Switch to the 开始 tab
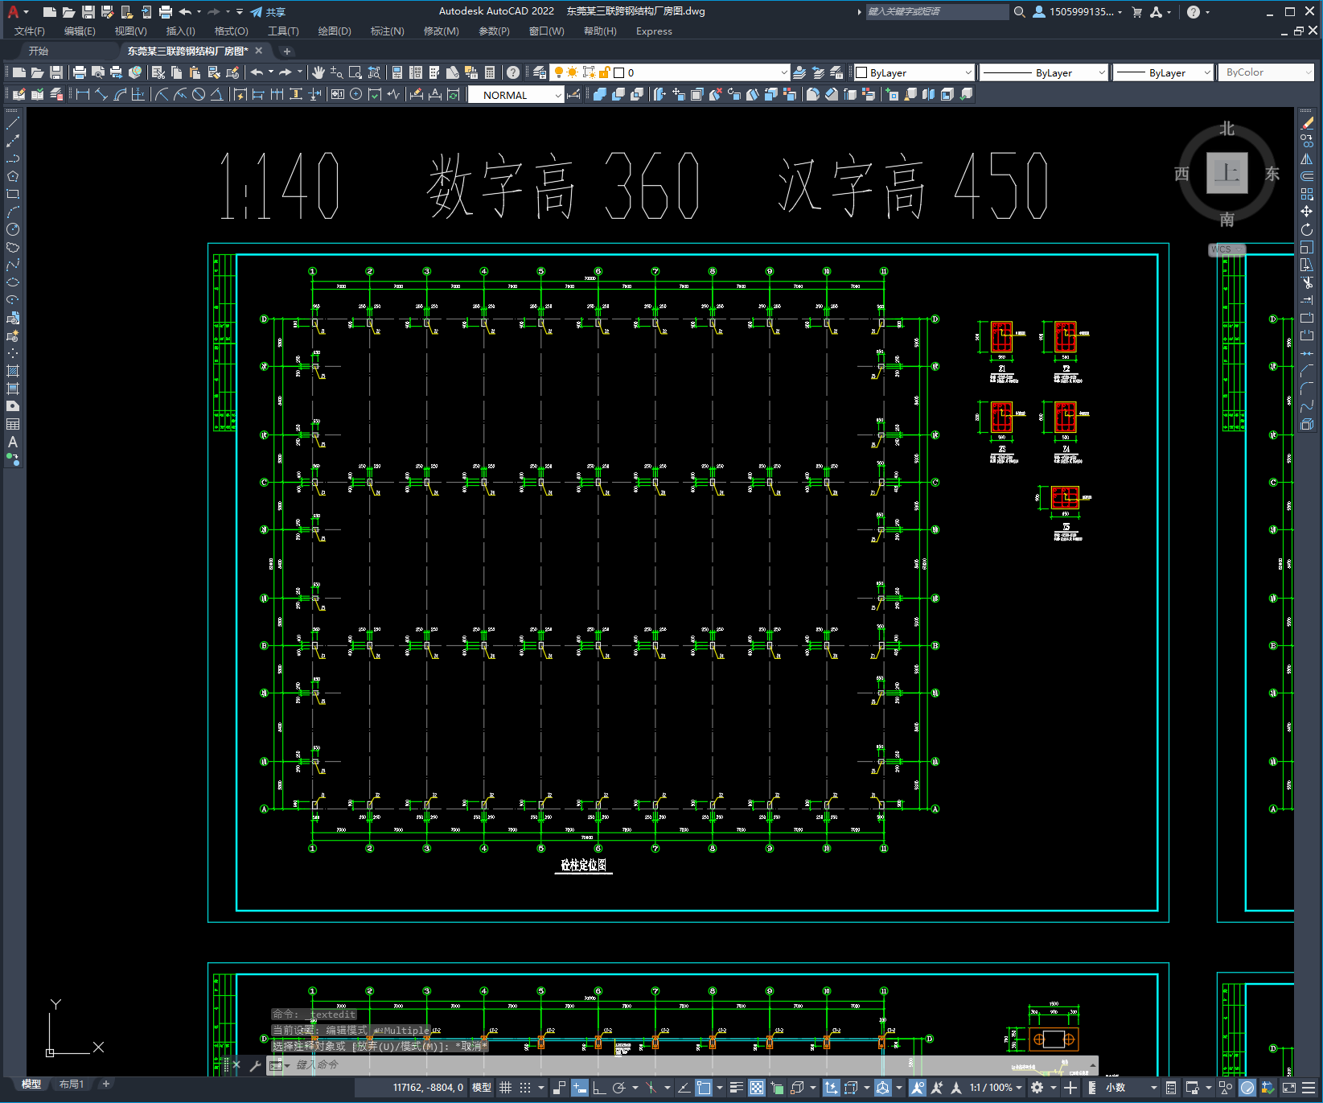The height and width of the screenshot is (1103, 1323). pyautogui.click(x=39, y=51)
